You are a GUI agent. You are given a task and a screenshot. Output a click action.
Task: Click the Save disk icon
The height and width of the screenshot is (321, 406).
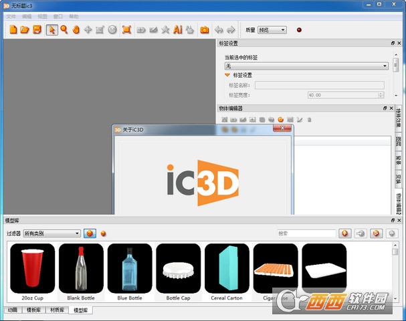pos(37,29)
